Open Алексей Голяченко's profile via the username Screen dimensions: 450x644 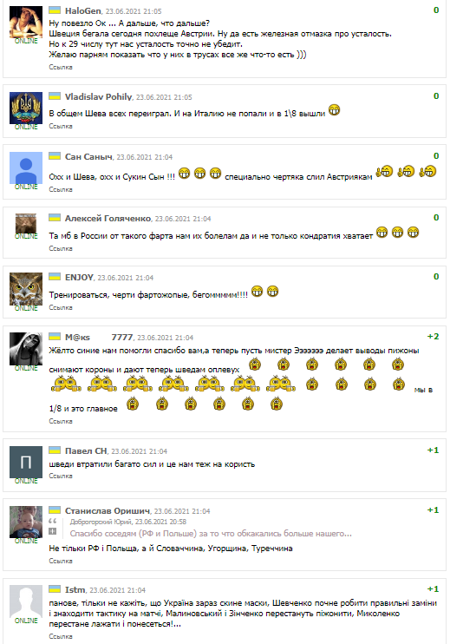108,219
